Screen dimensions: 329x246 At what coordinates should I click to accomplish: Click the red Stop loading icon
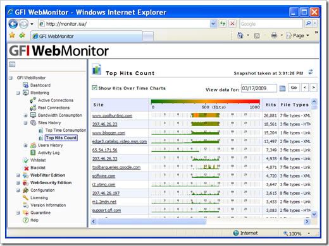click(232, 23)
